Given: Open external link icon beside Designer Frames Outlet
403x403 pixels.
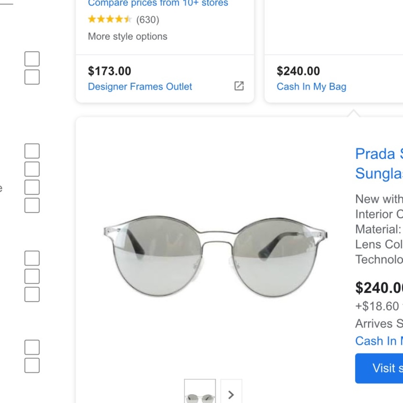Looking at the screenshot, I should click(x=239, y=86).
